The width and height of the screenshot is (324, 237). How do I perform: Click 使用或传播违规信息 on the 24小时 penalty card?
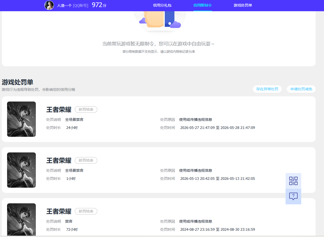(x=196, y=120)
